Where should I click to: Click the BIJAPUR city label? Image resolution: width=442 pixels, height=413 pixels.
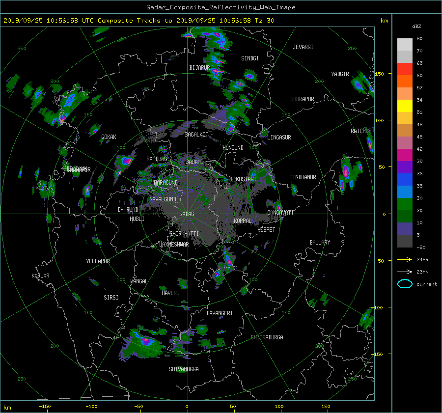pos(199,68)
